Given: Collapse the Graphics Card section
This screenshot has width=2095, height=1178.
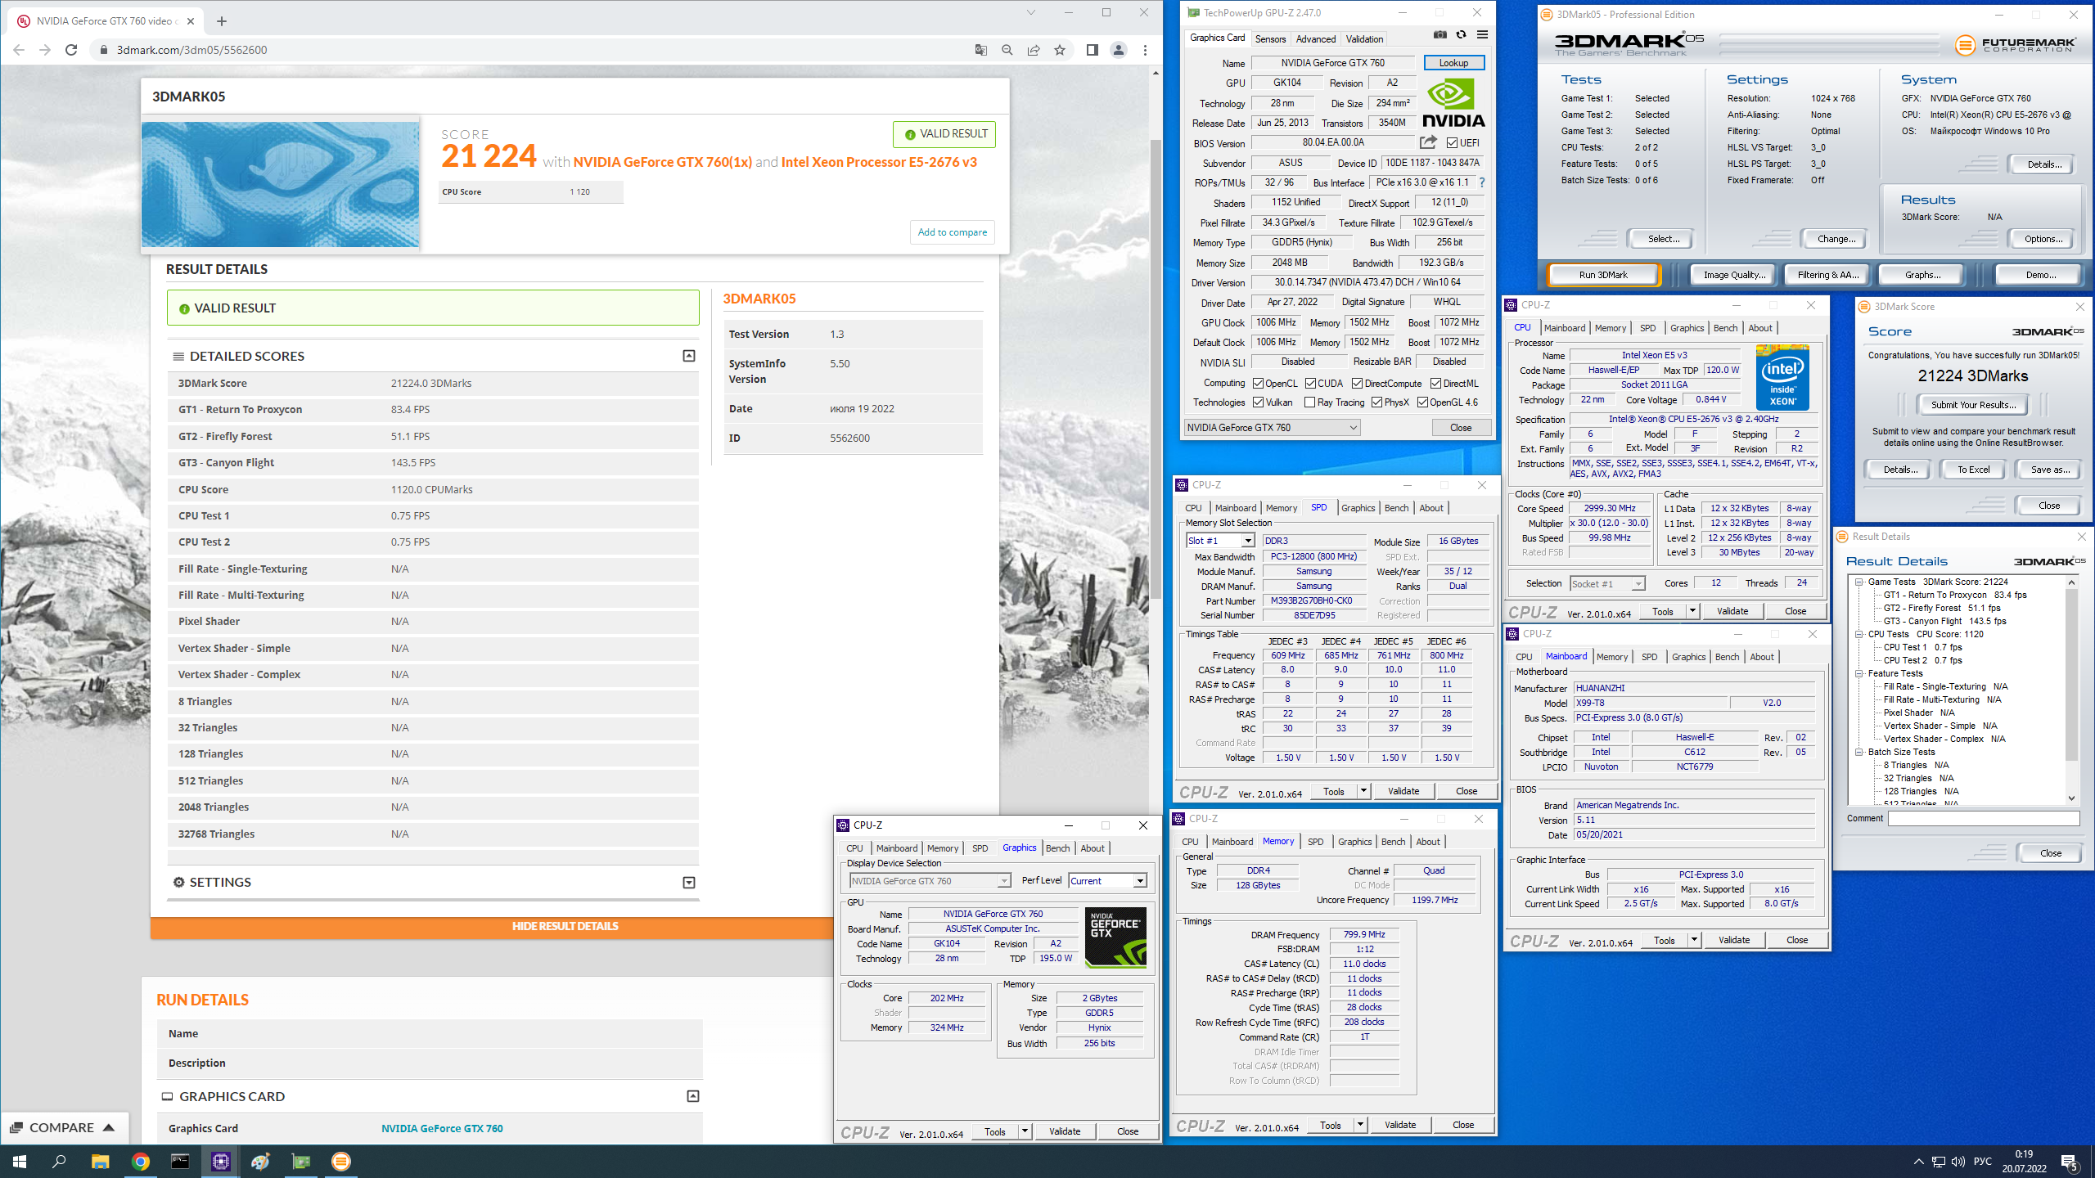Looking at the screenshot, I should [x=693, y=1096].
